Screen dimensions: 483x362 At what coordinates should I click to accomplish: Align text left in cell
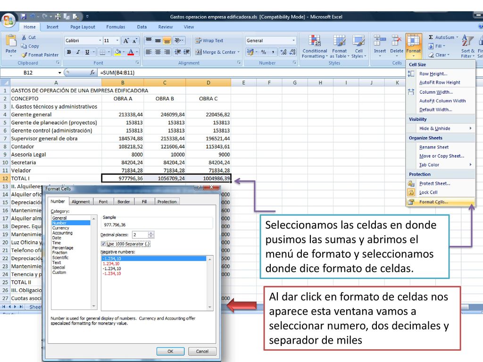tap(149, 52)
